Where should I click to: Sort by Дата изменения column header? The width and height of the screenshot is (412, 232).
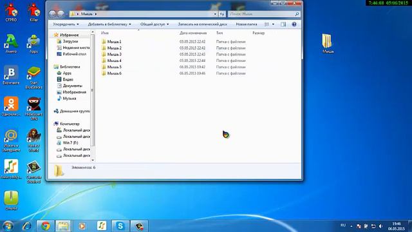[x=193, y=33]
